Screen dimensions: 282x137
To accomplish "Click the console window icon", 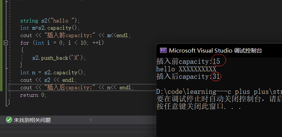I will click(x=163, y=50).
